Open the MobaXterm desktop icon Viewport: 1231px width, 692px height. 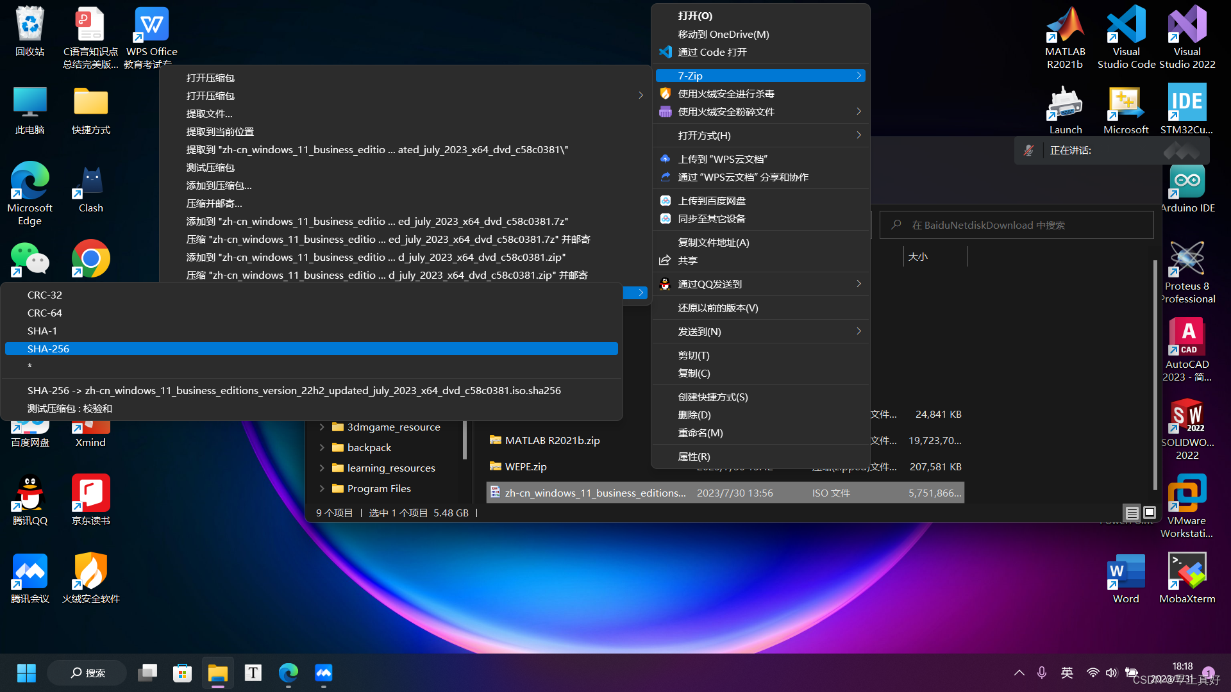pos(1187,572)
